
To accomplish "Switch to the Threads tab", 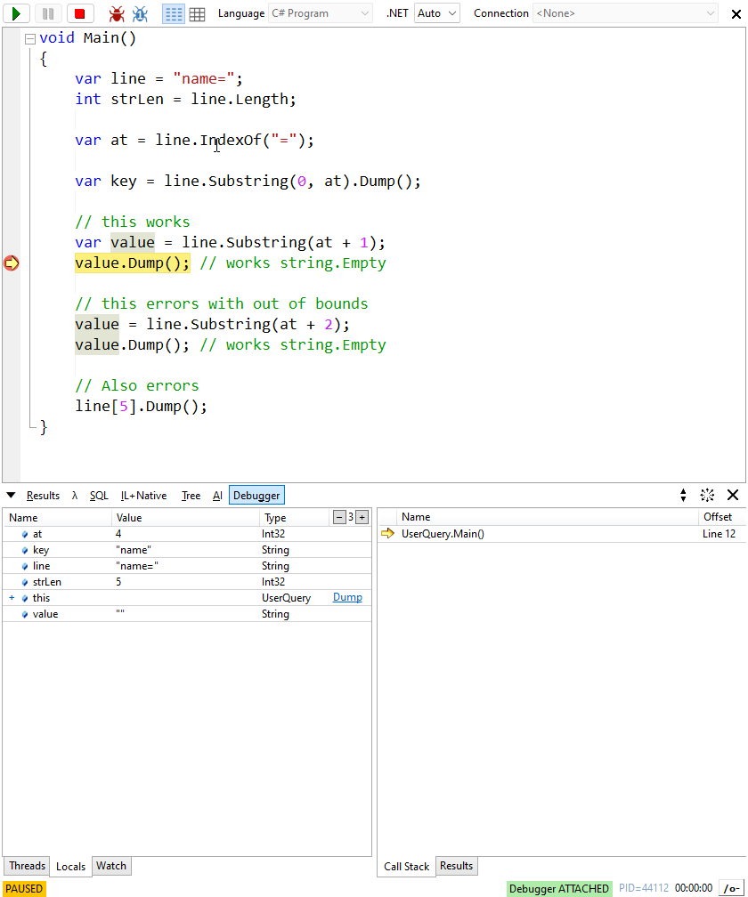I will (x=27, y=866).
